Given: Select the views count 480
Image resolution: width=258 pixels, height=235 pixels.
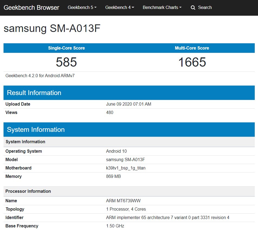Looking at the screenshot, I should coord(110,112).
